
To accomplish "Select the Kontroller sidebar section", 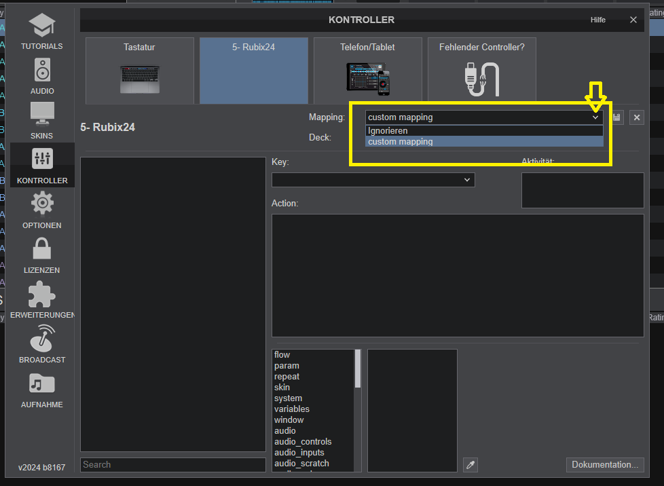I will point(42,166).
